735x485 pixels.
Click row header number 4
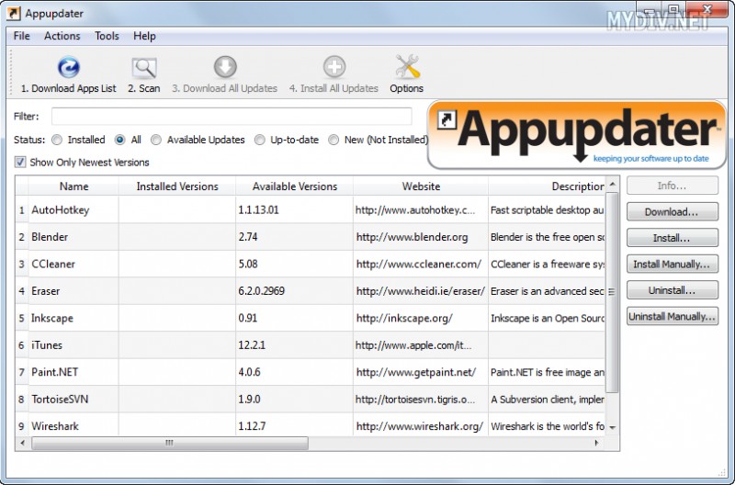coord(21,291)
